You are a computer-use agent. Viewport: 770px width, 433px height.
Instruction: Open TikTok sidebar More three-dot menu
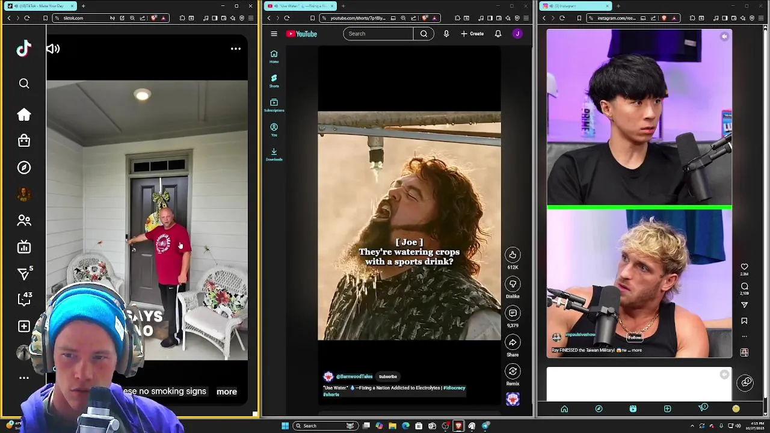24,378
